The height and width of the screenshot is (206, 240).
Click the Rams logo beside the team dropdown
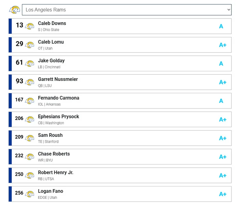tap(14, 10)
